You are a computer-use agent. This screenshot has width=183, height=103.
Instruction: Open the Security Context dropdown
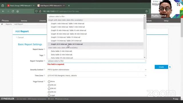coord(97,70)
